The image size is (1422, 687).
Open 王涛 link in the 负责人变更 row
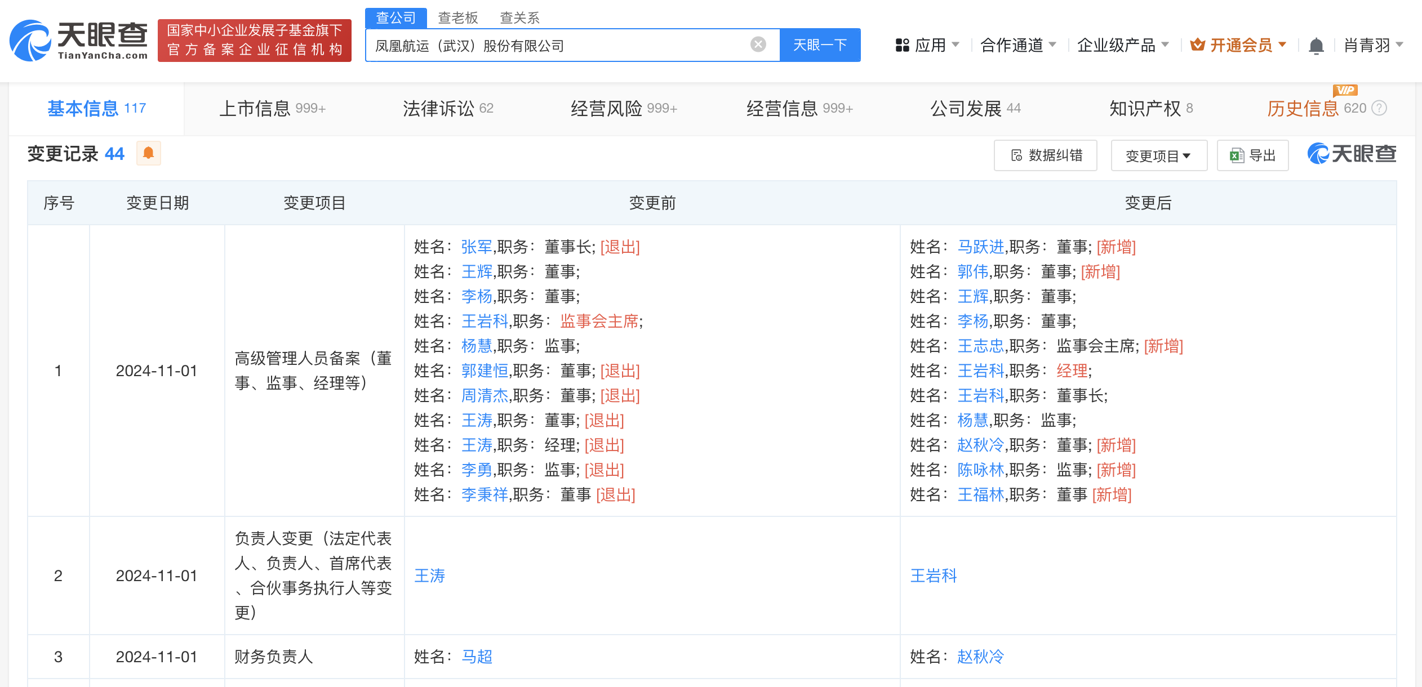pos(430,576)
